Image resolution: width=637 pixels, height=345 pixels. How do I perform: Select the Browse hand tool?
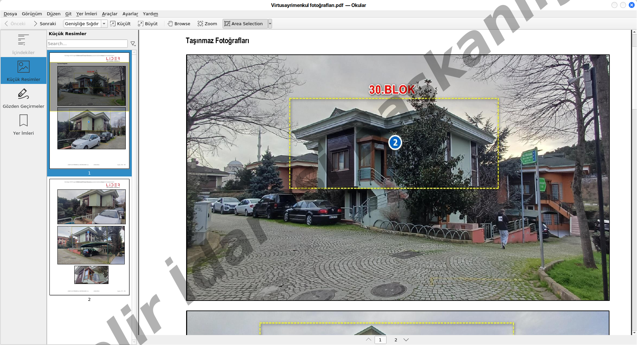(x=179, y=24)
